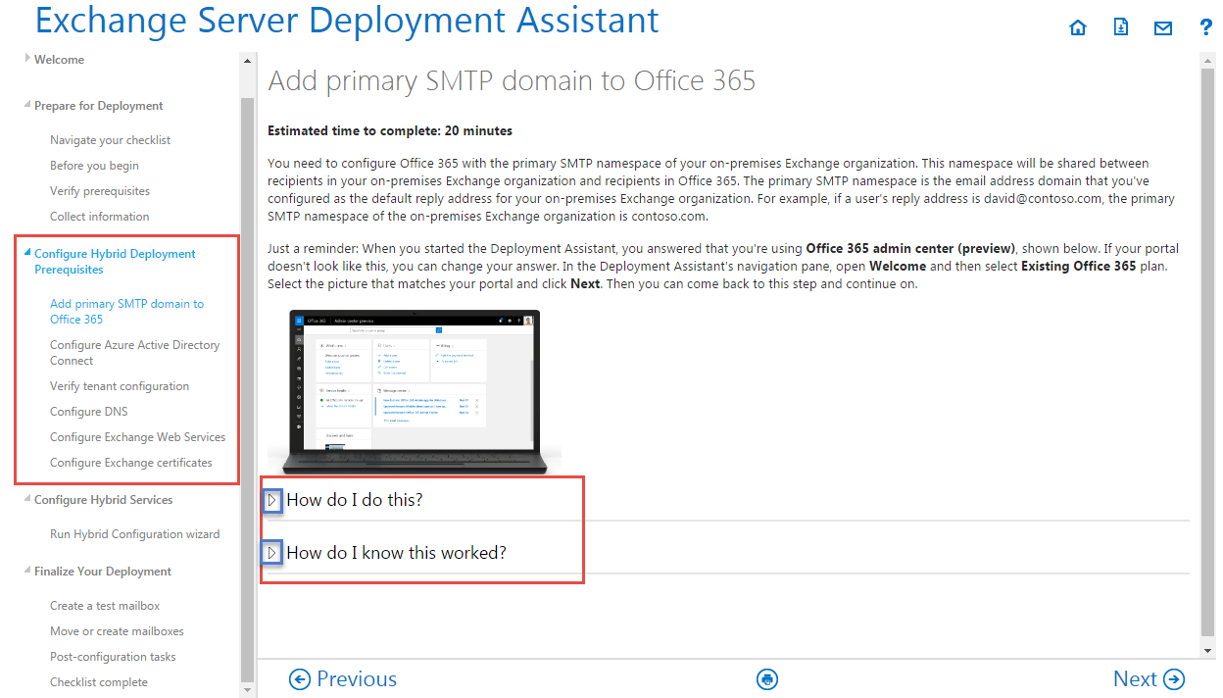The width and height of the screenshot is (1223, 698).
Task: Open help via question mark icon
Action: 1206,28
